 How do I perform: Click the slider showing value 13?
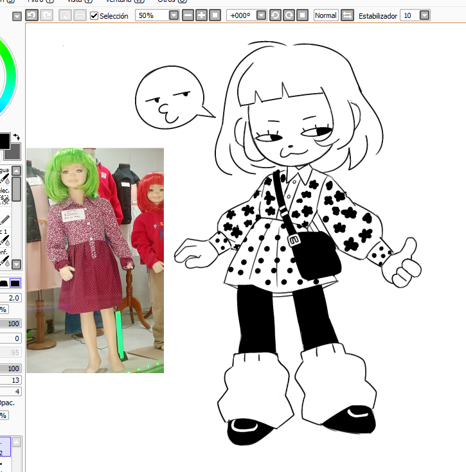click(10, 380)
